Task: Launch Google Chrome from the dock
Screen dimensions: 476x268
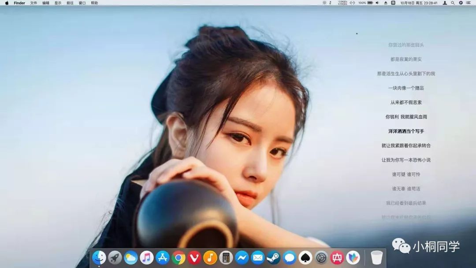Action: click(178, 258)
